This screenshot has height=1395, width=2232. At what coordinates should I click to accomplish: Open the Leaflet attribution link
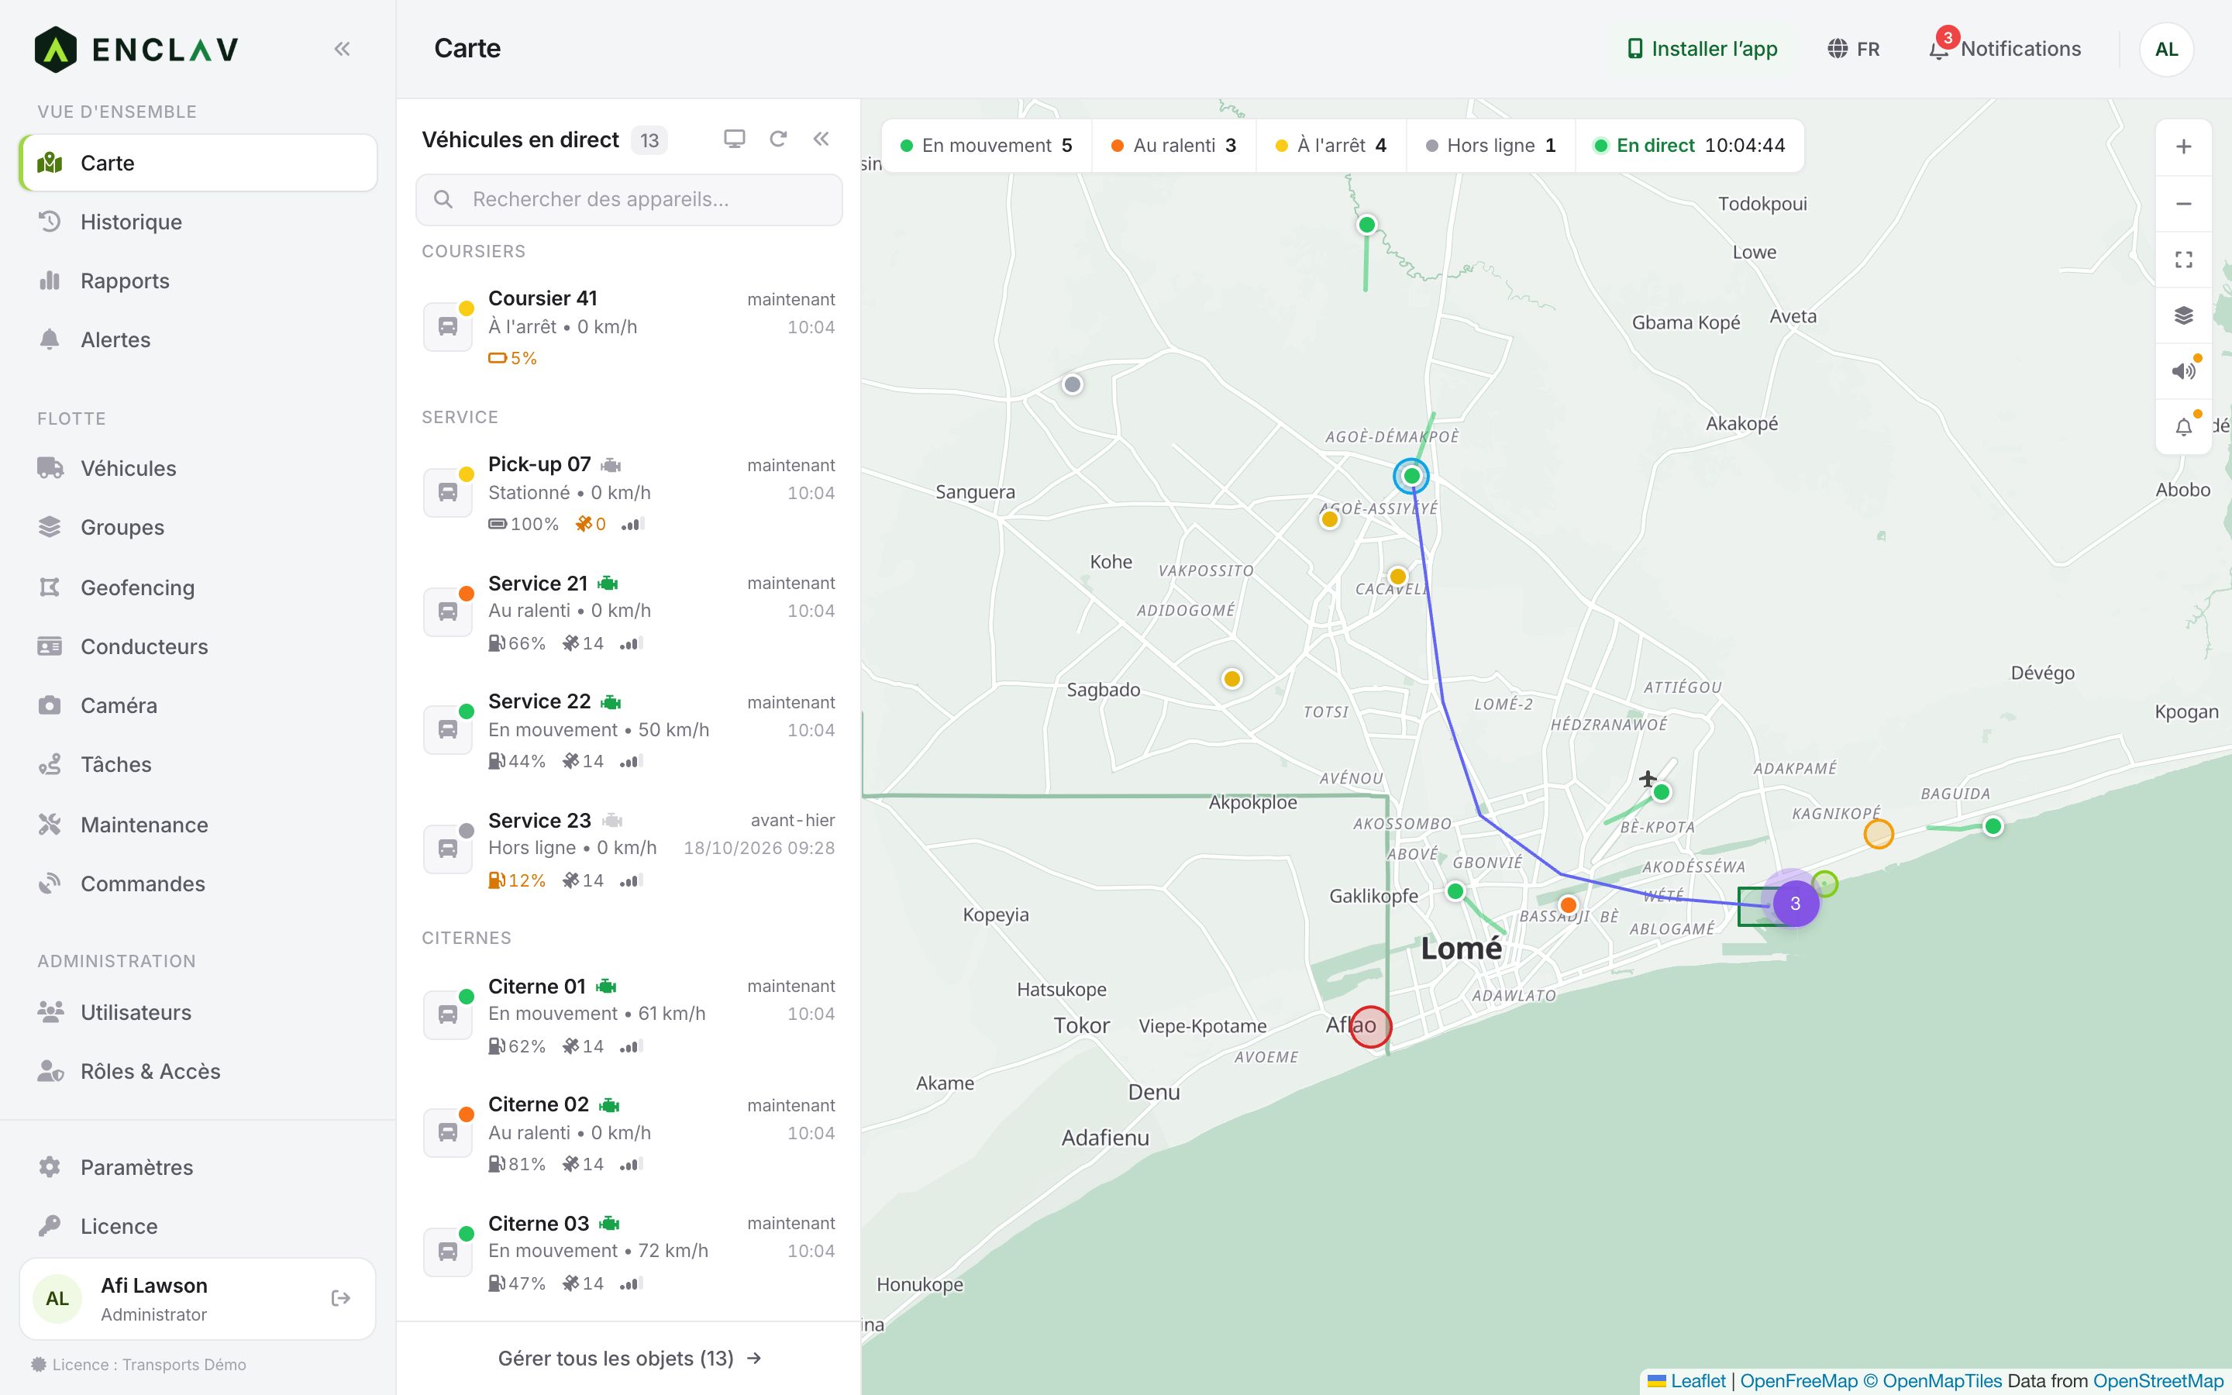pos(1687,1381)
